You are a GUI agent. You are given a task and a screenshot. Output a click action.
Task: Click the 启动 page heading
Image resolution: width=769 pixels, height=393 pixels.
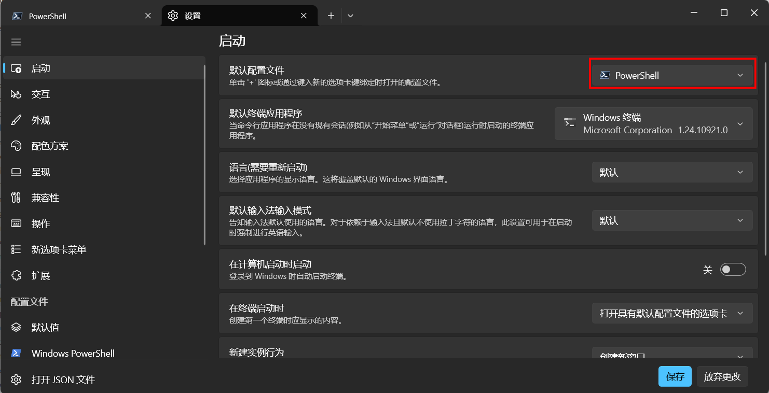click(232, 41)
